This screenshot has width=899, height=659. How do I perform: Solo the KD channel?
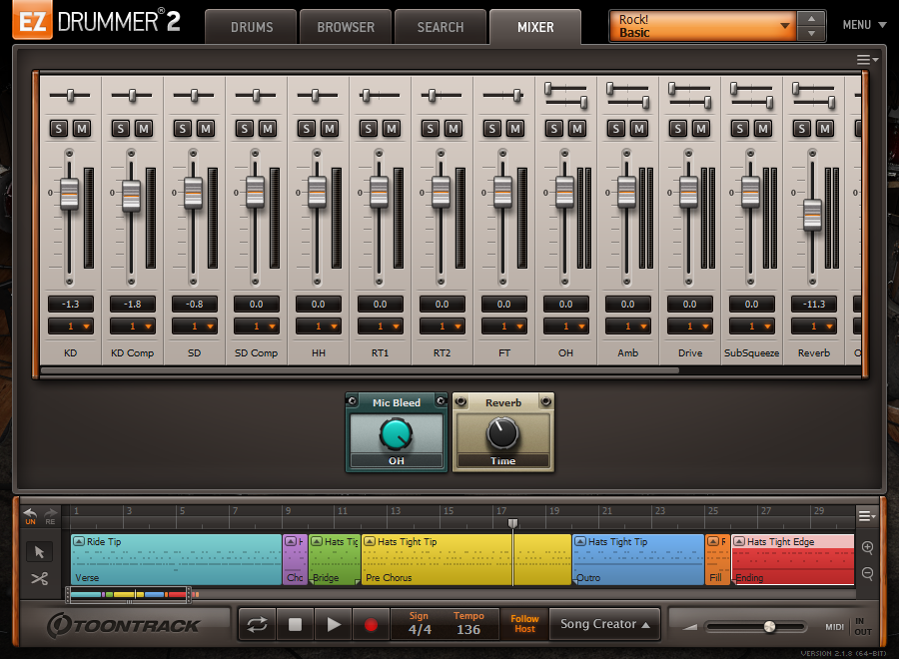click(x=59, y=129)
